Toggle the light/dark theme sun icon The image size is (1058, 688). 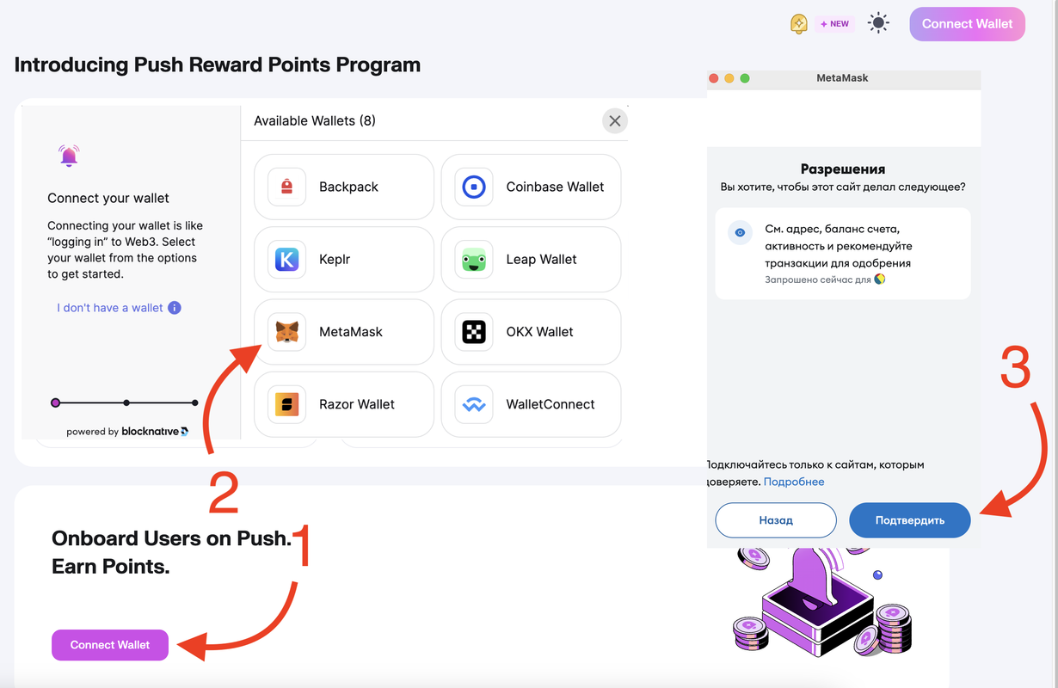point(878,23)
